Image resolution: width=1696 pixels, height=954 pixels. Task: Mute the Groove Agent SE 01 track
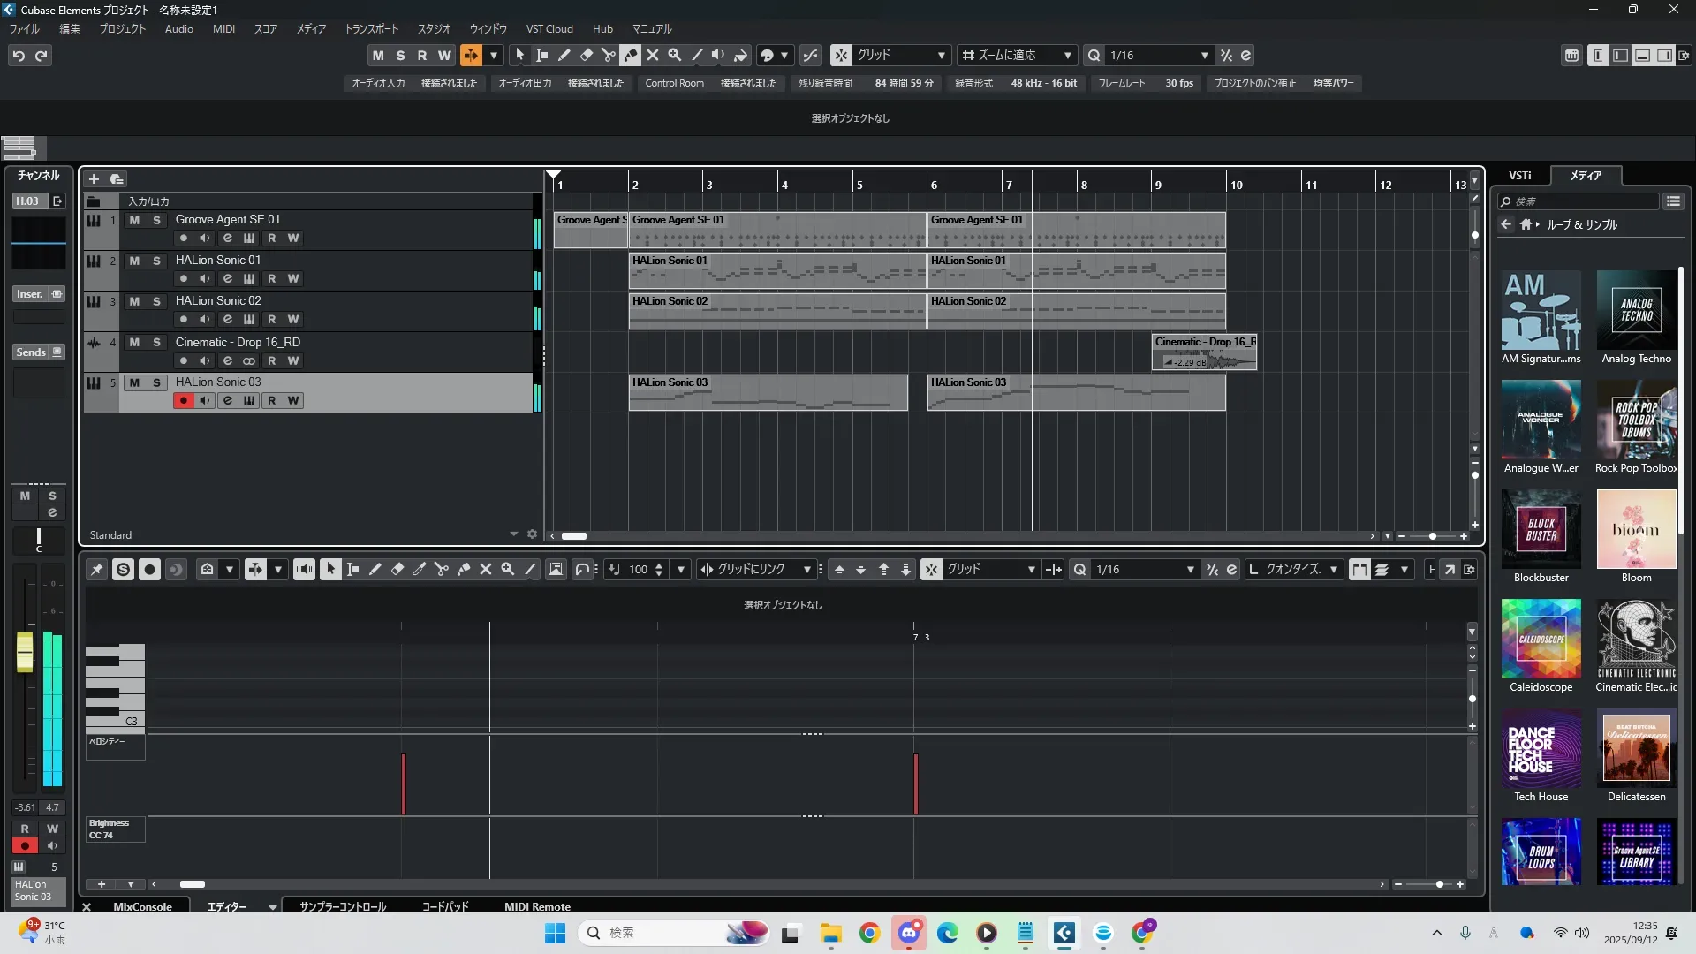tap(134, 220)
